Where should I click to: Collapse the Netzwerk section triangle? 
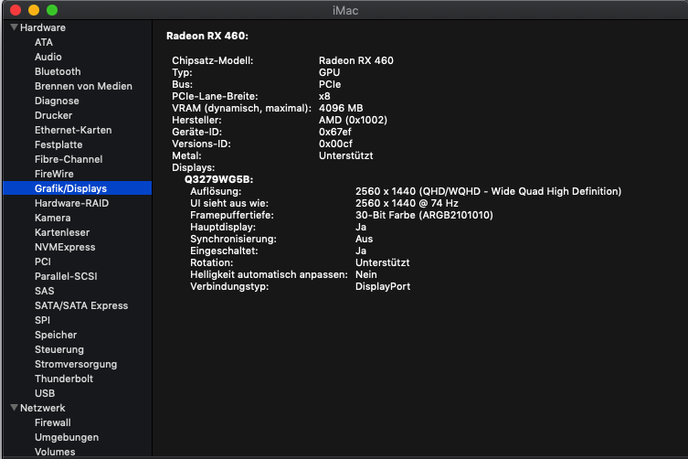tap(14, 408)
